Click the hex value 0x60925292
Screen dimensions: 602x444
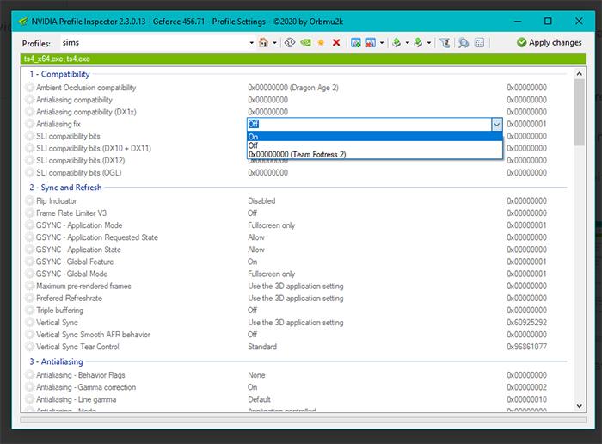(526, 323)
